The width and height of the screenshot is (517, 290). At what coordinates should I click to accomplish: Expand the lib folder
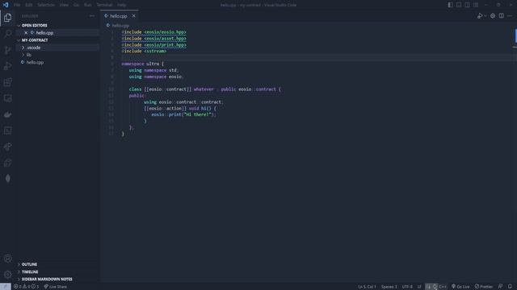coord(29,55)
